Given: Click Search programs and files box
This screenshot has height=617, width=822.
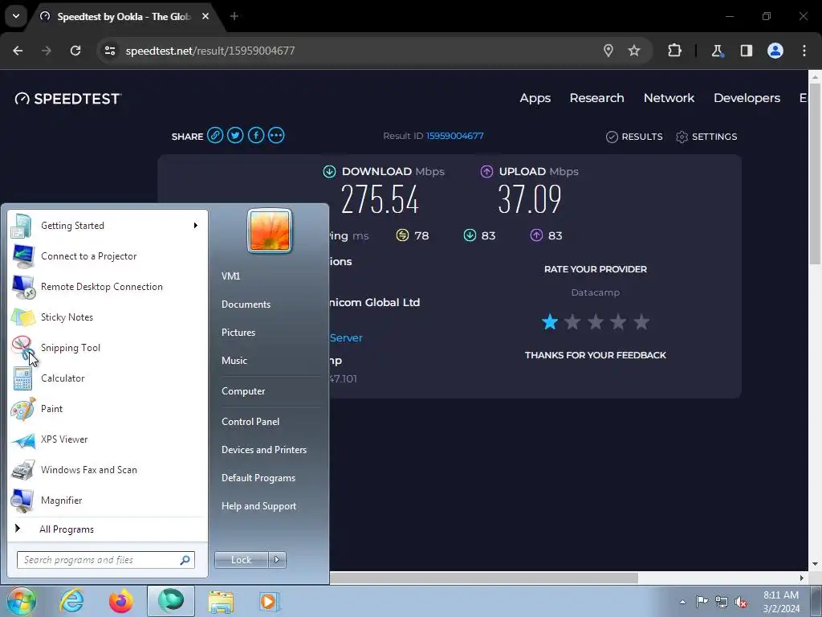Looking at the screenshot, I should tap(106, 560).
